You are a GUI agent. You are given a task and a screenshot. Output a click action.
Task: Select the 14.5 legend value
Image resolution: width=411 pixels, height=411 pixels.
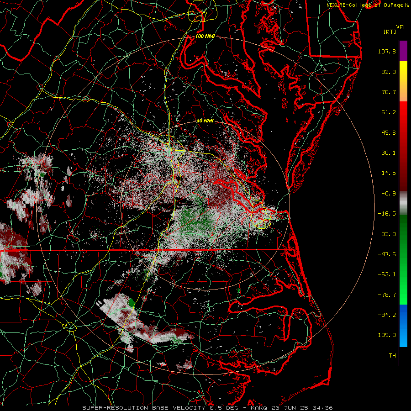(x=389, y=173)
